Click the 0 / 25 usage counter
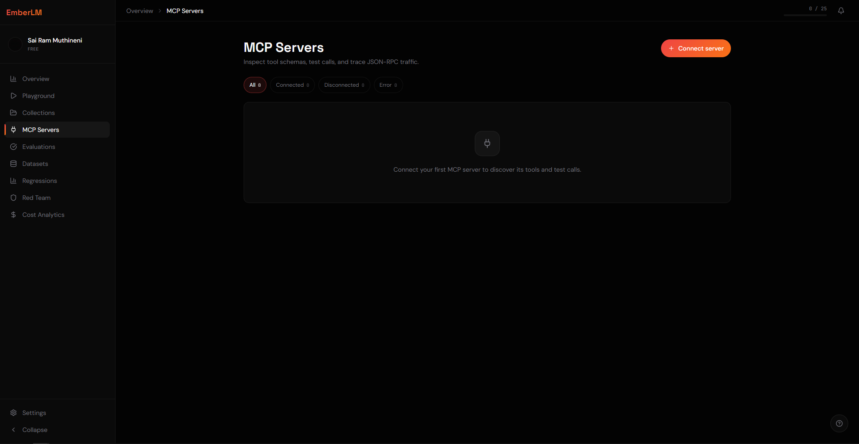859x444 pixels. pyautogui.click(x=818, y=8)
